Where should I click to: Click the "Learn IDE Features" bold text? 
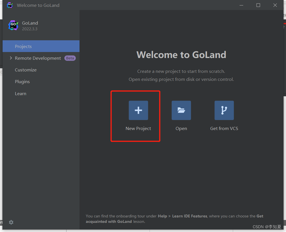[x=190, y=216]
